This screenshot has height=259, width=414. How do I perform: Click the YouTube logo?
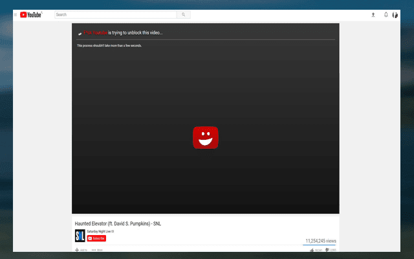(31, 14)
